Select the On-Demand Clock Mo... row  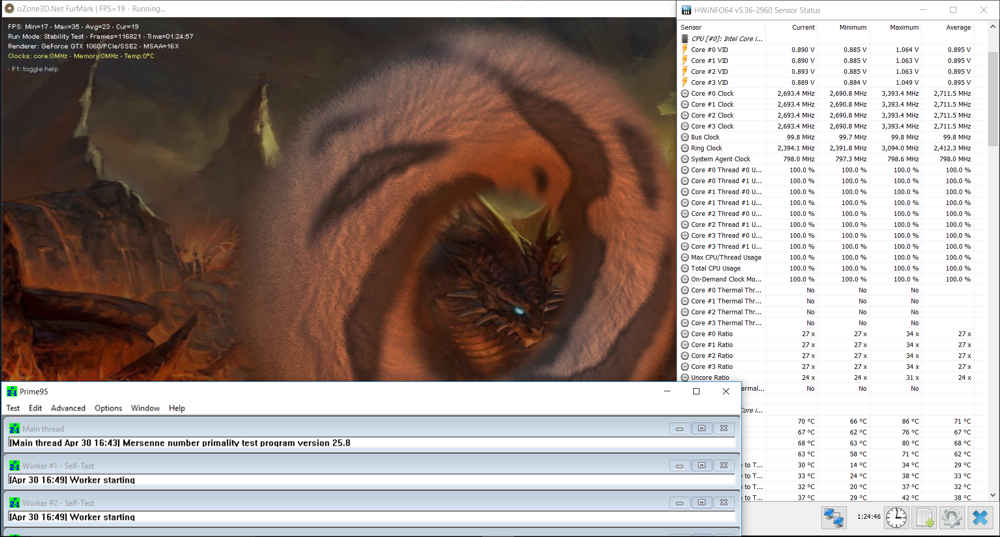point(832,279)
